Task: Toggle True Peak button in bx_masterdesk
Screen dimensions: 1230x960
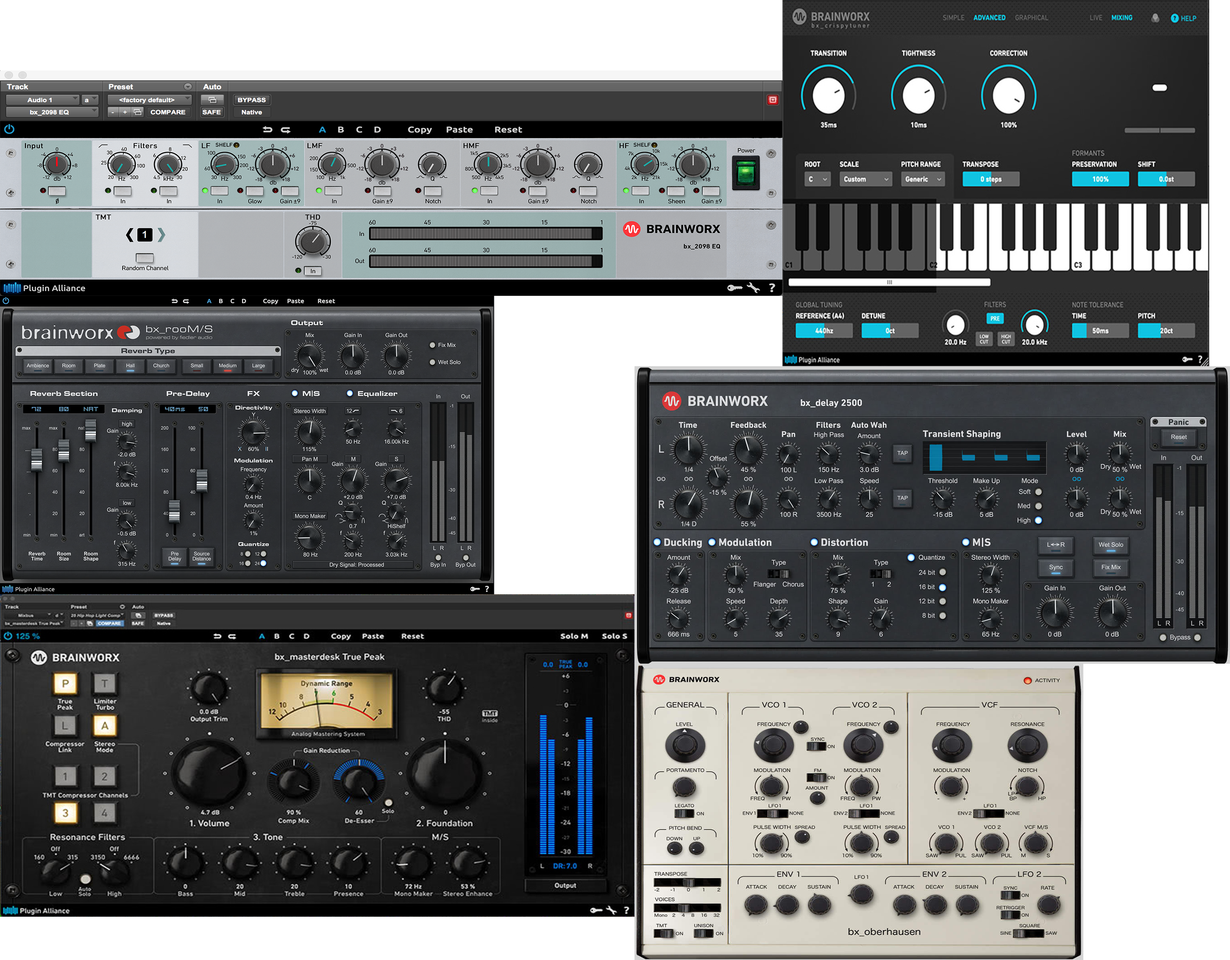Action: (65, 684)
